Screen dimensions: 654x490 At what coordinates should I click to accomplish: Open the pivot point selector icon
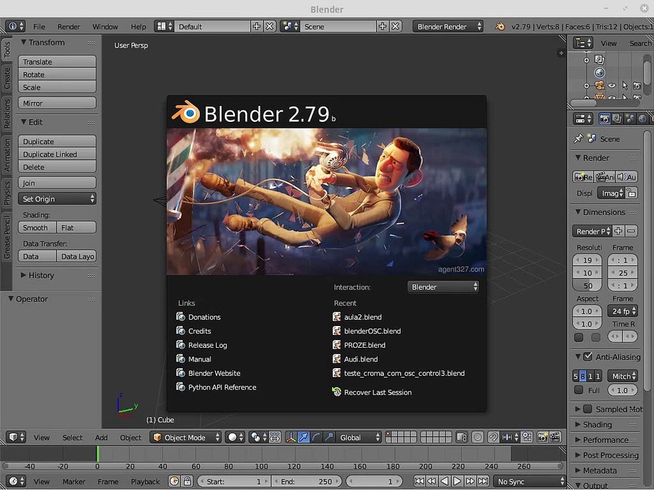(258, 437)
